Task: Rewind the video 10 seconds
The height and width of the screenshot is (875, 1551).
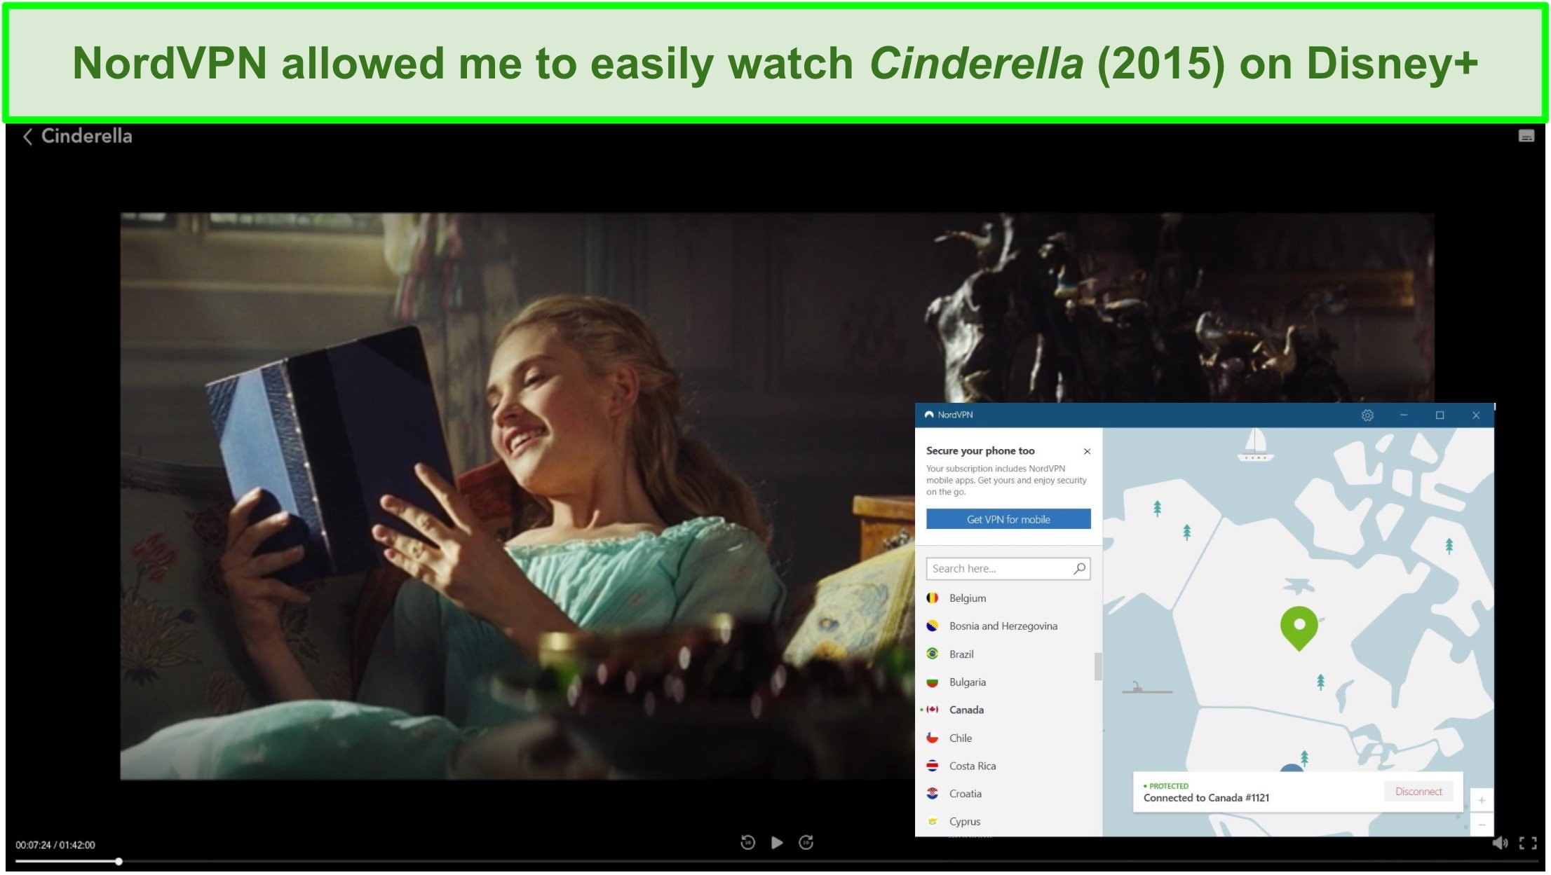Action: [x=747, y=843]
